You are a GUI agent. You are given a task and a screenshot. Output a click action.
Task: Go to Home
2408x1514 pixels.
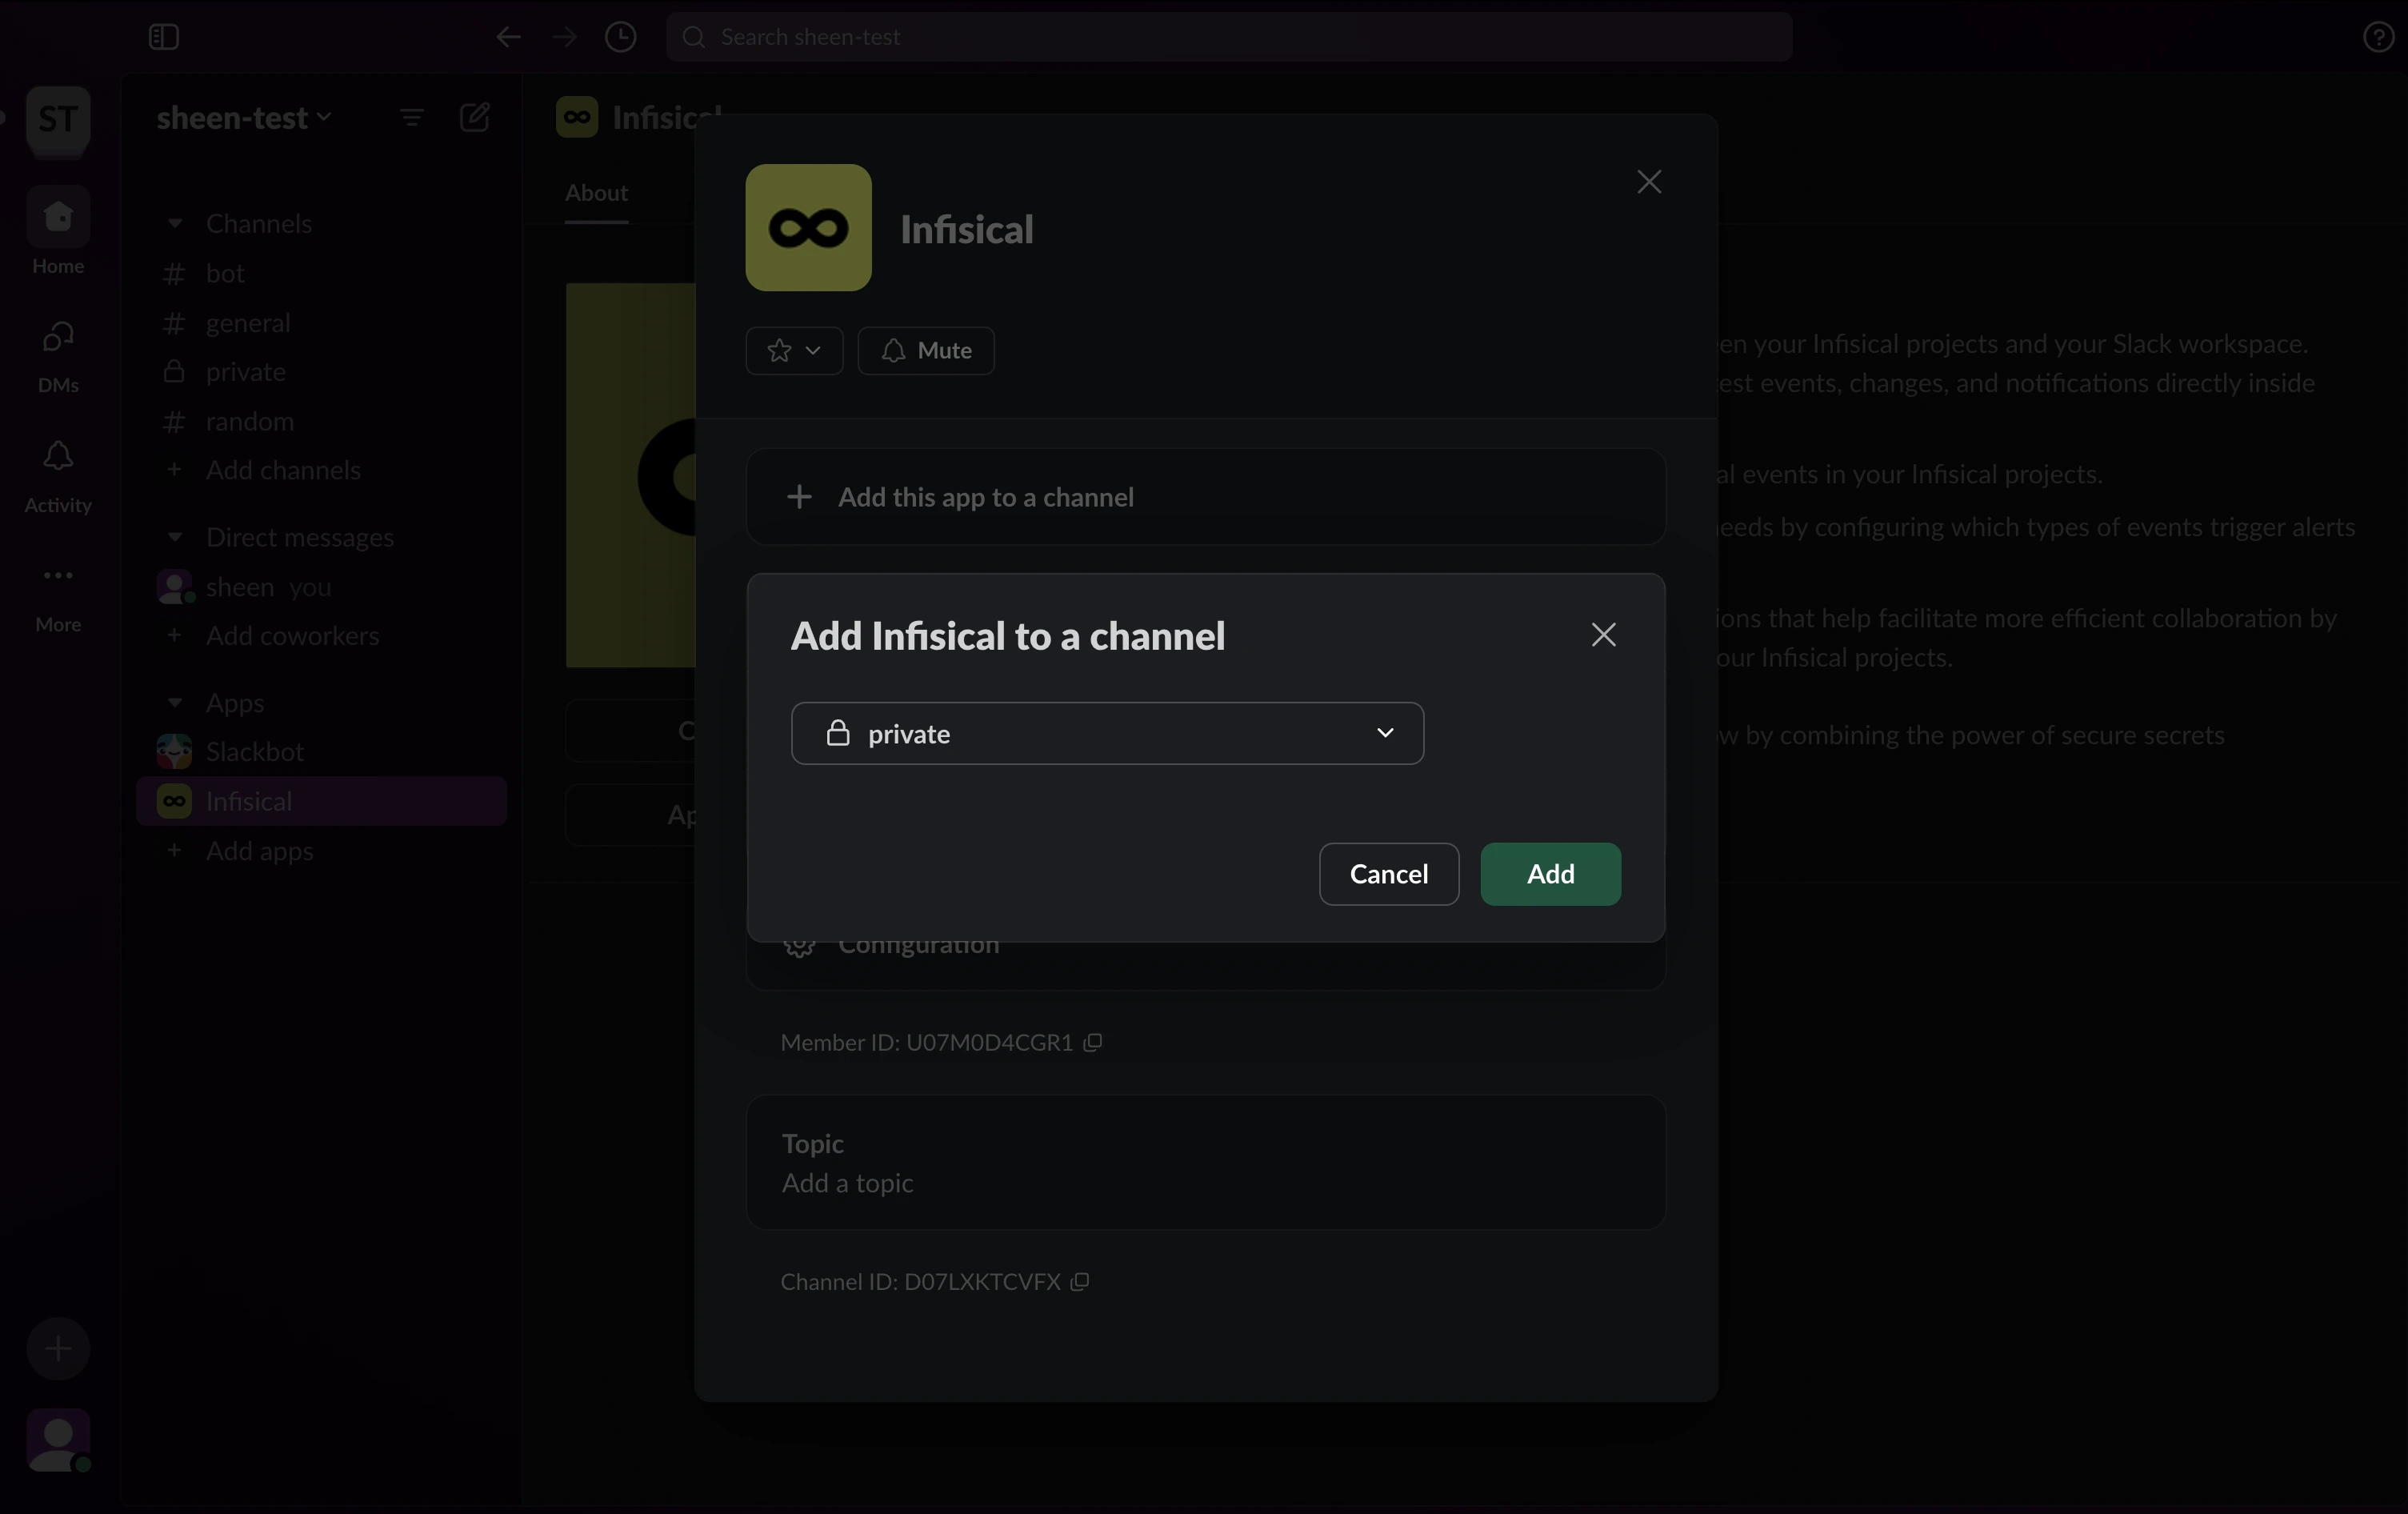click(x=58, y=230)
